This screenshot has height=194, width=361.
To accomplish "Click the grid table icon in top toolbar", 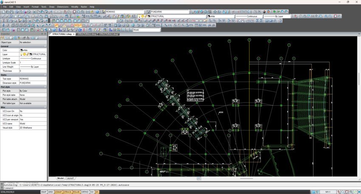I will point(210,12).
